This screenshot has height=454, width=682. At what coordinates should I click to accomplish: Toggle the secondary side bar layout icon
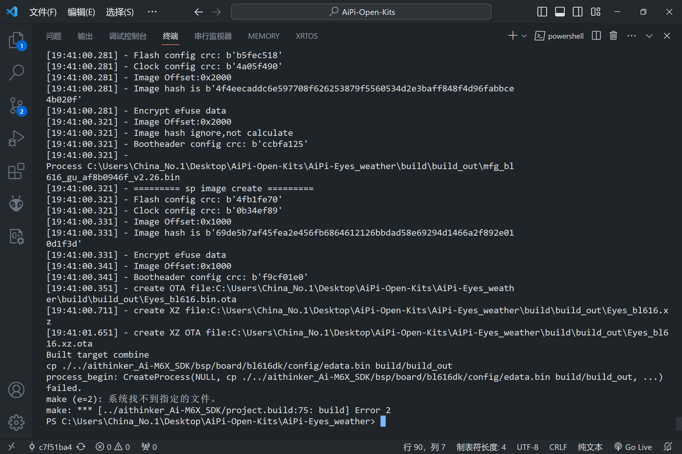578,12
